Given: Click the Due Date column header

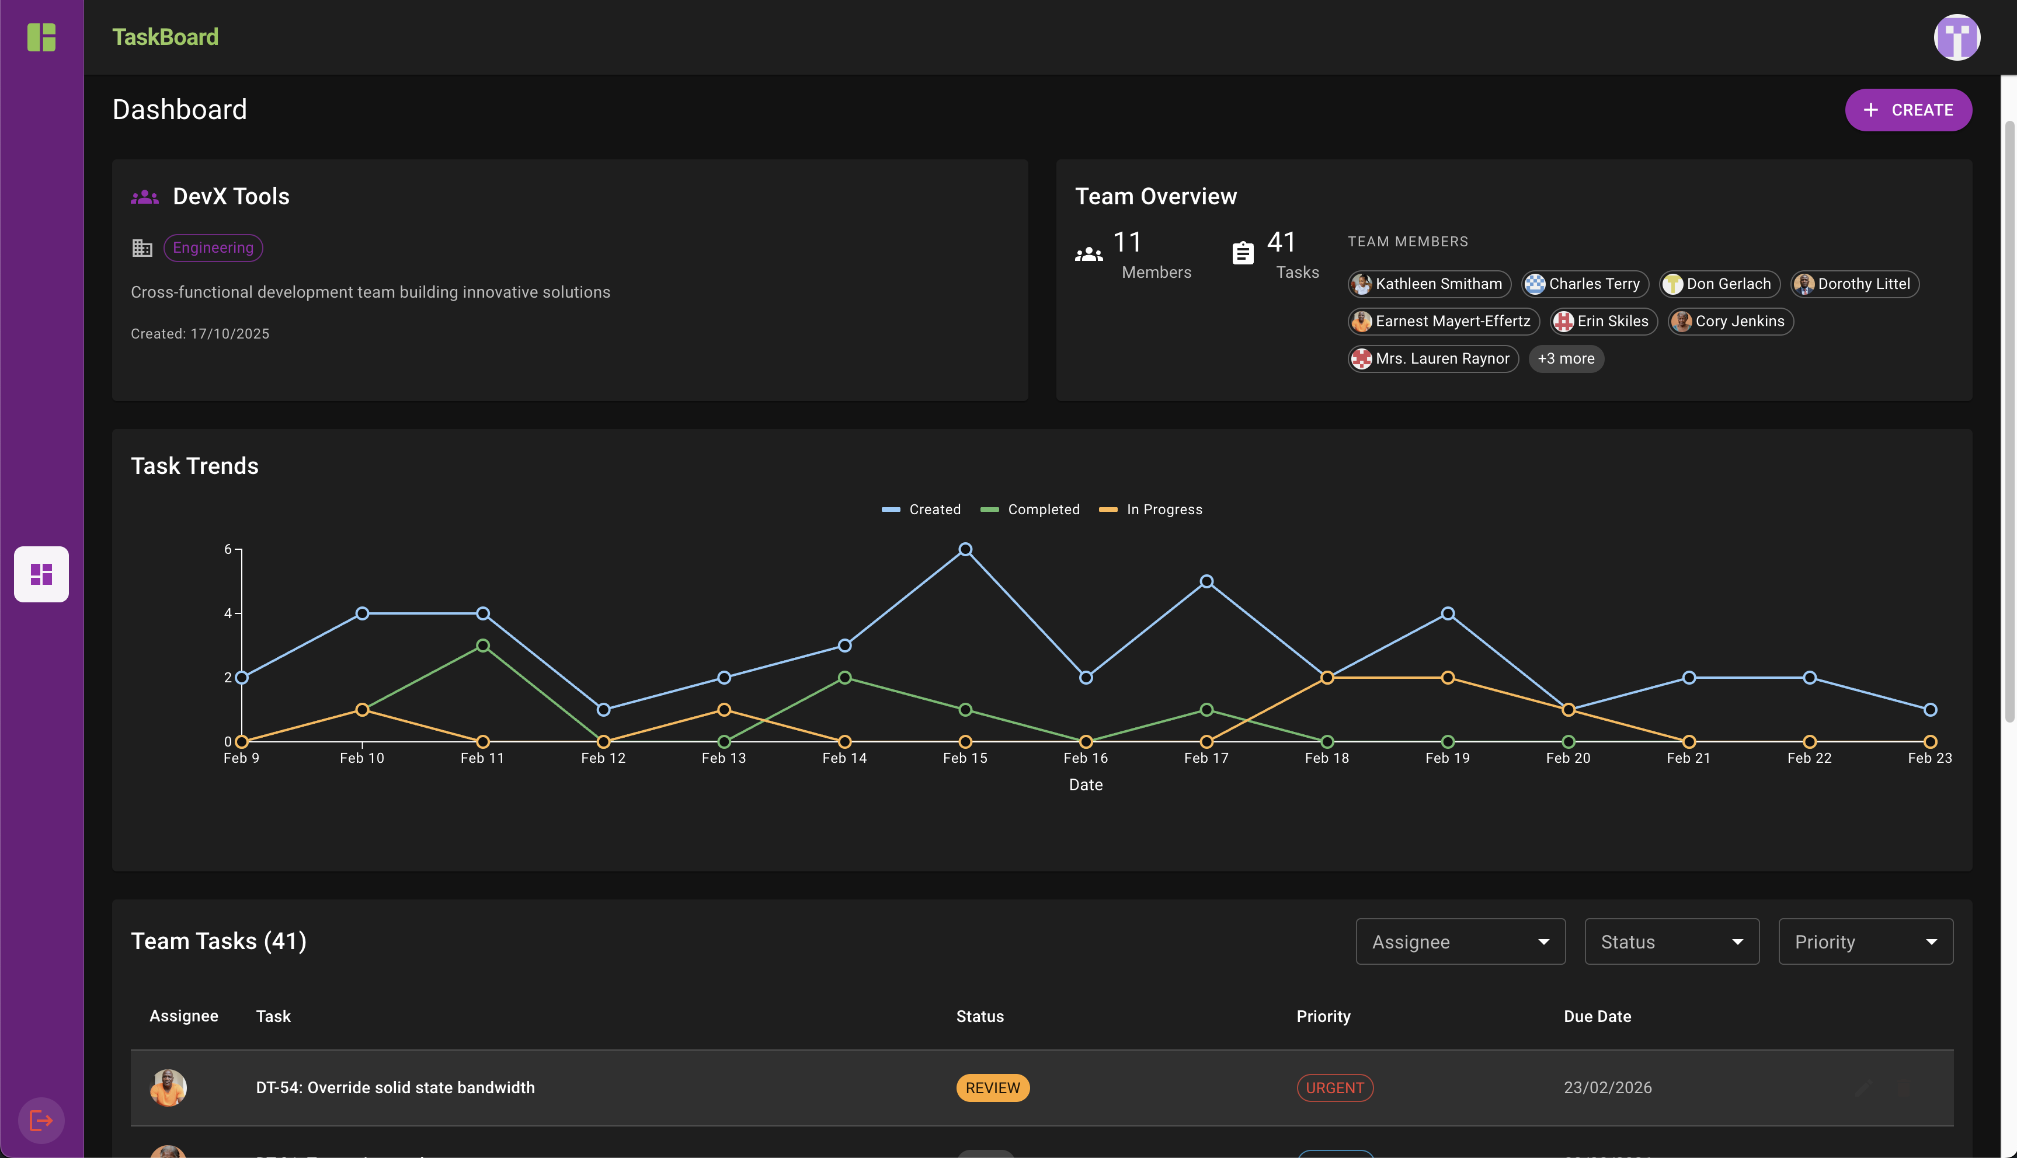Looking at the screenshot, I should pyautogui.click(x=1597, y=1016).
